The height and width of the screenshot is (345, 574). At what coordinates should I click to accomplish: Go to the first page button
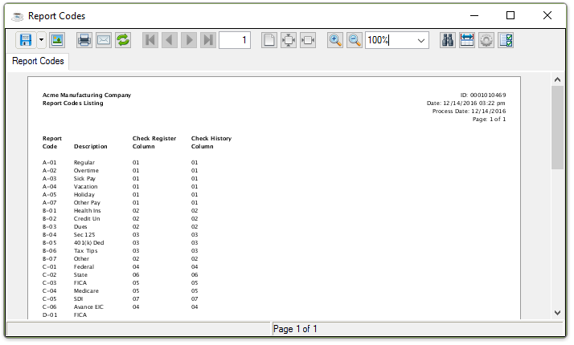[x=150, y=40]
